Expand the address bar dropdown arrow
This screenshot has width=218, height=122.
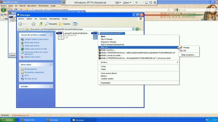(x=133, y=29)
